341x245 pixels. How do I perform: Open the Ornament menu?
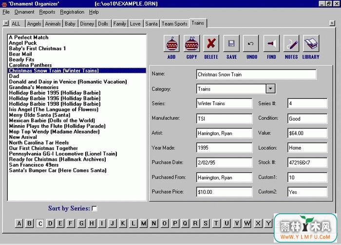(x=24, y=12)
